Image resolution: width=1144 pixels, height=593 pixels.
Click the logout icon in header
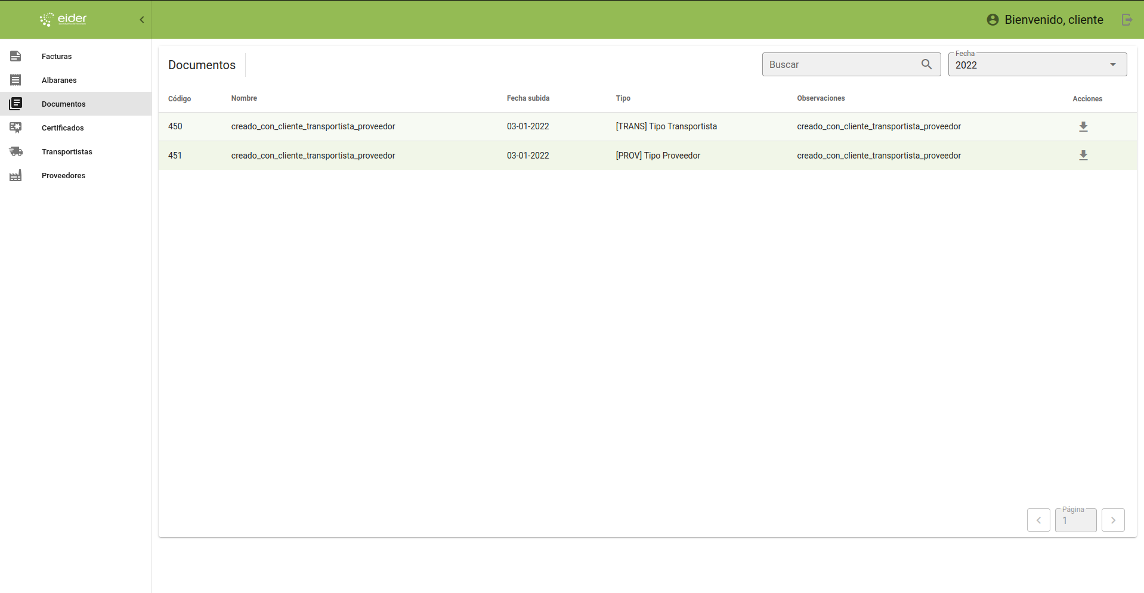point(1127,20)
